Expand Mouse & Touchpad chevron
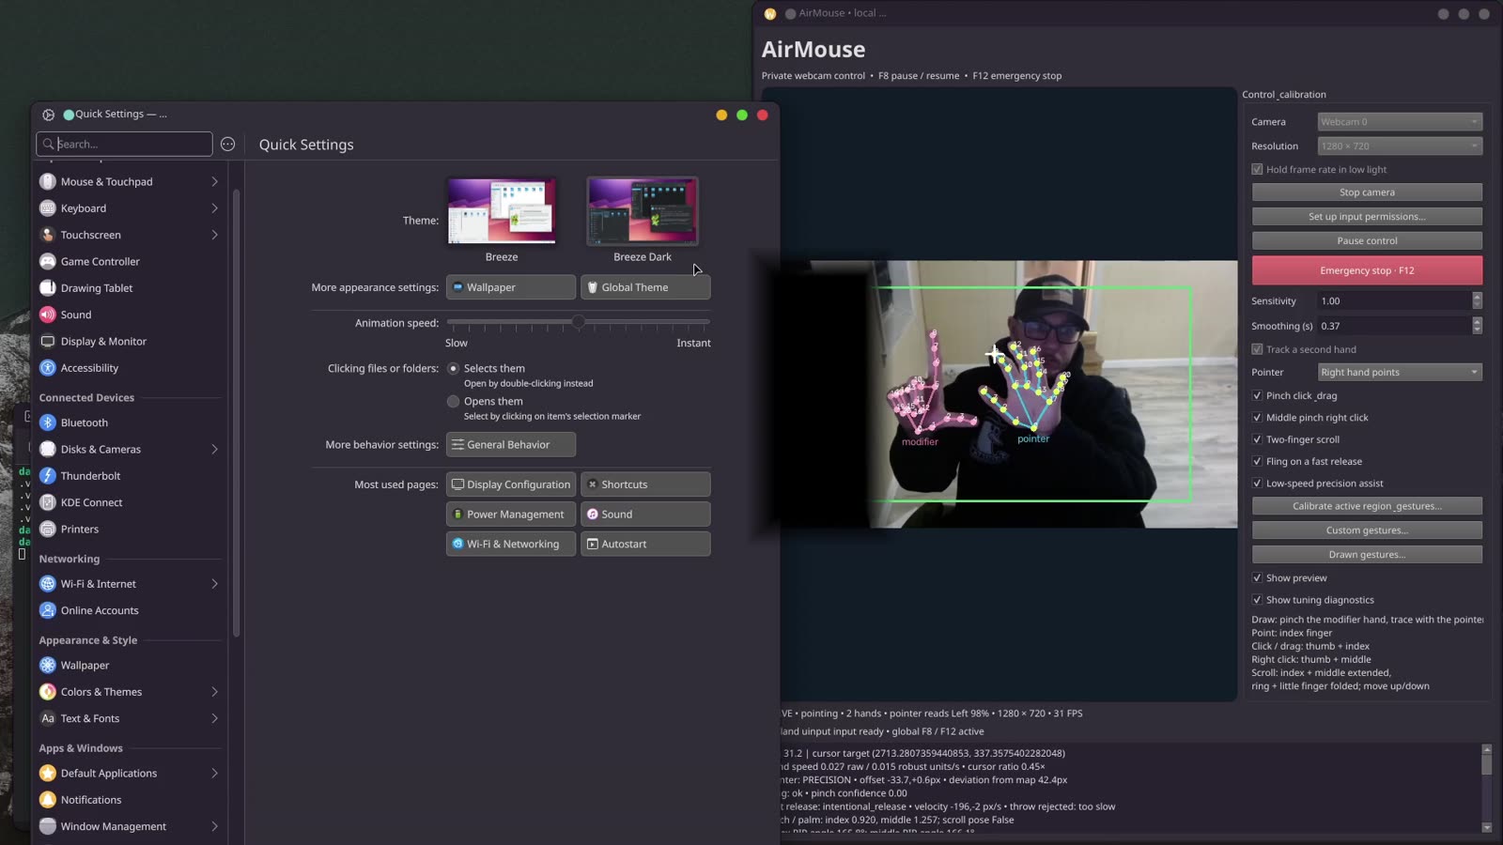The width and height of the screenshot is (1503, 845). [x=214, y=181]
